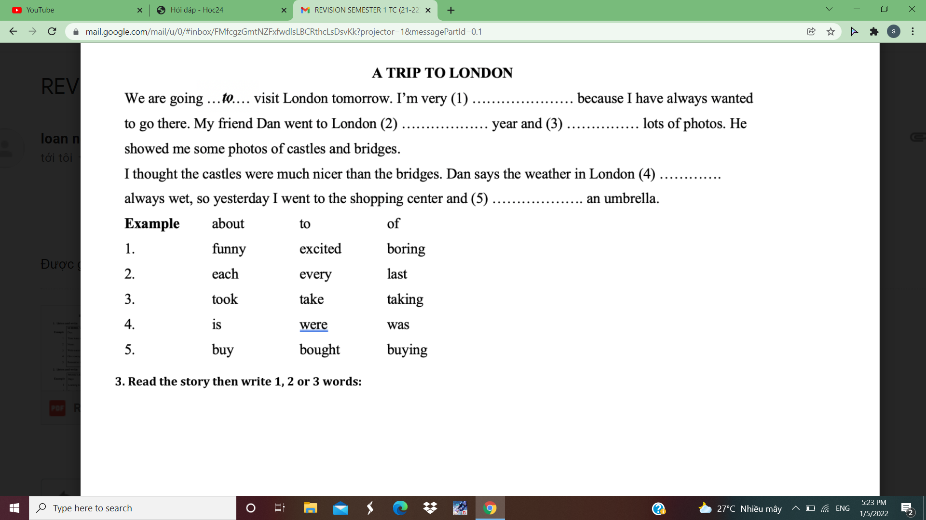This screenshot has width=926, height=520.
Task: Open Microsoft Edge from taskbar
Action: click(x=400, y=508)
